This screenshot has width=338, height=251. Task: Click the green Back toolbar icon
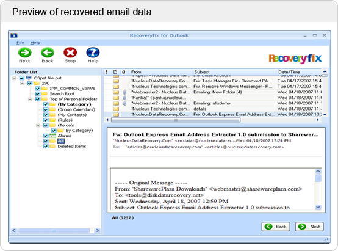pyautogui.click(x=48, y=53)
